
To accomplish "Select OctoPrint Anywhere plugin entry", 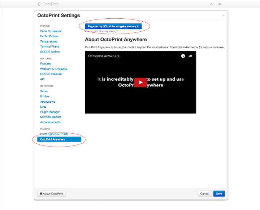I will pyautogui.click(x=59, y=139).
